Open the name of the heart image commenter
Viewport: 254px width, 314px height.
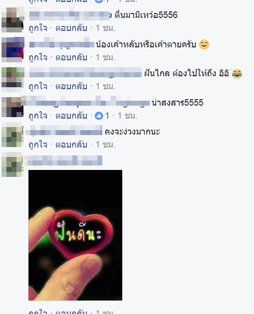[64, 160]
